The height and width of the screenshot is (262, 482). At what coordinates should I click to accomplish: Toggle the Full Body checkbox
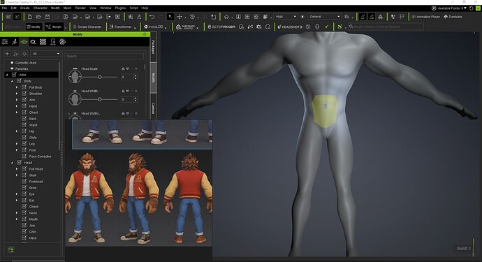[x=24, y=87]
